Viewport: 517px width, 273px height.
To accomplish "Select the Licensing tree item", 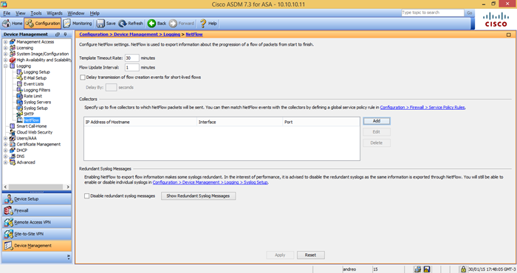I will [24, 48].
